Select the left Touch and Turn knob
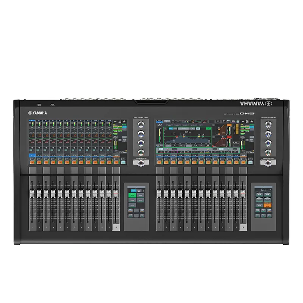 pyautogui.click(x=141, y=163)
